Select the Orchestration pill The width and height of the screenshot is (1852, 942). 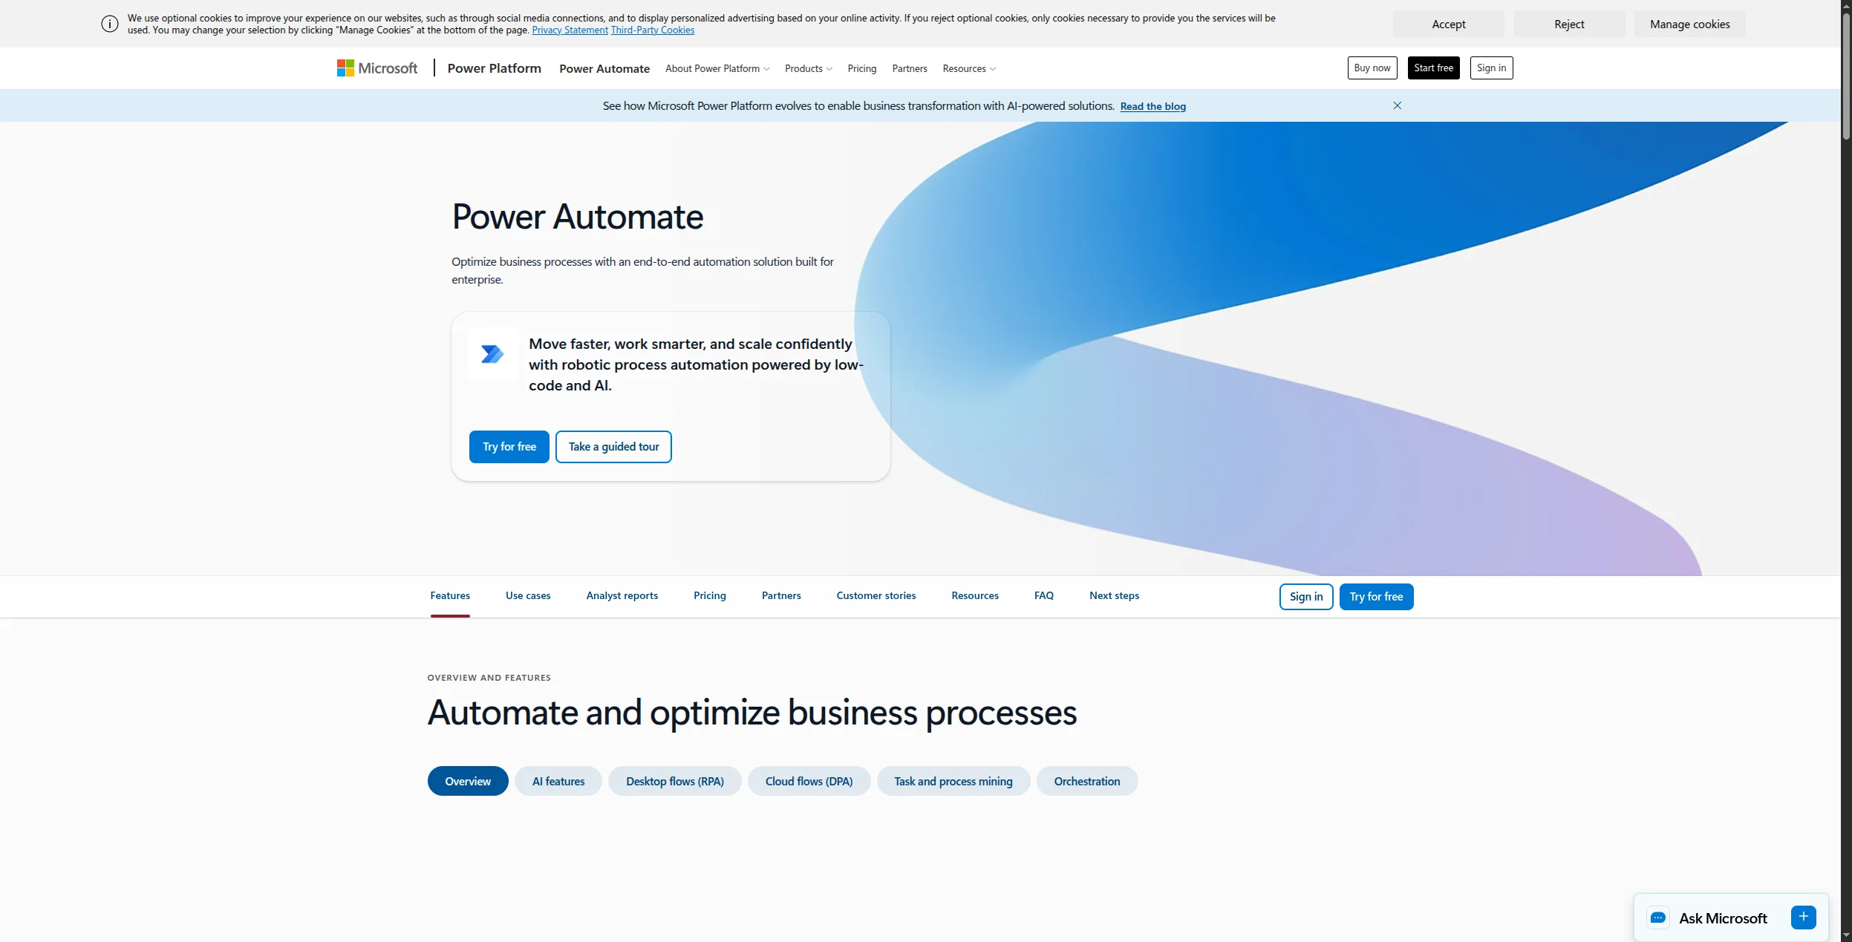tap(1087, 781)
